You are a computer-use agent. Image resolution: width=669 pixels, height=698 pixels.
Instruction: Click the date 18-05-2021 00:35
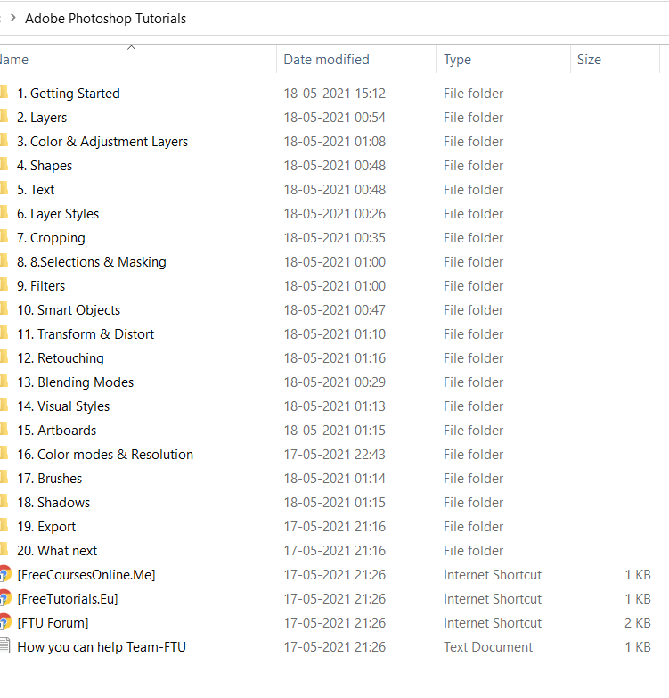[335, 238]
